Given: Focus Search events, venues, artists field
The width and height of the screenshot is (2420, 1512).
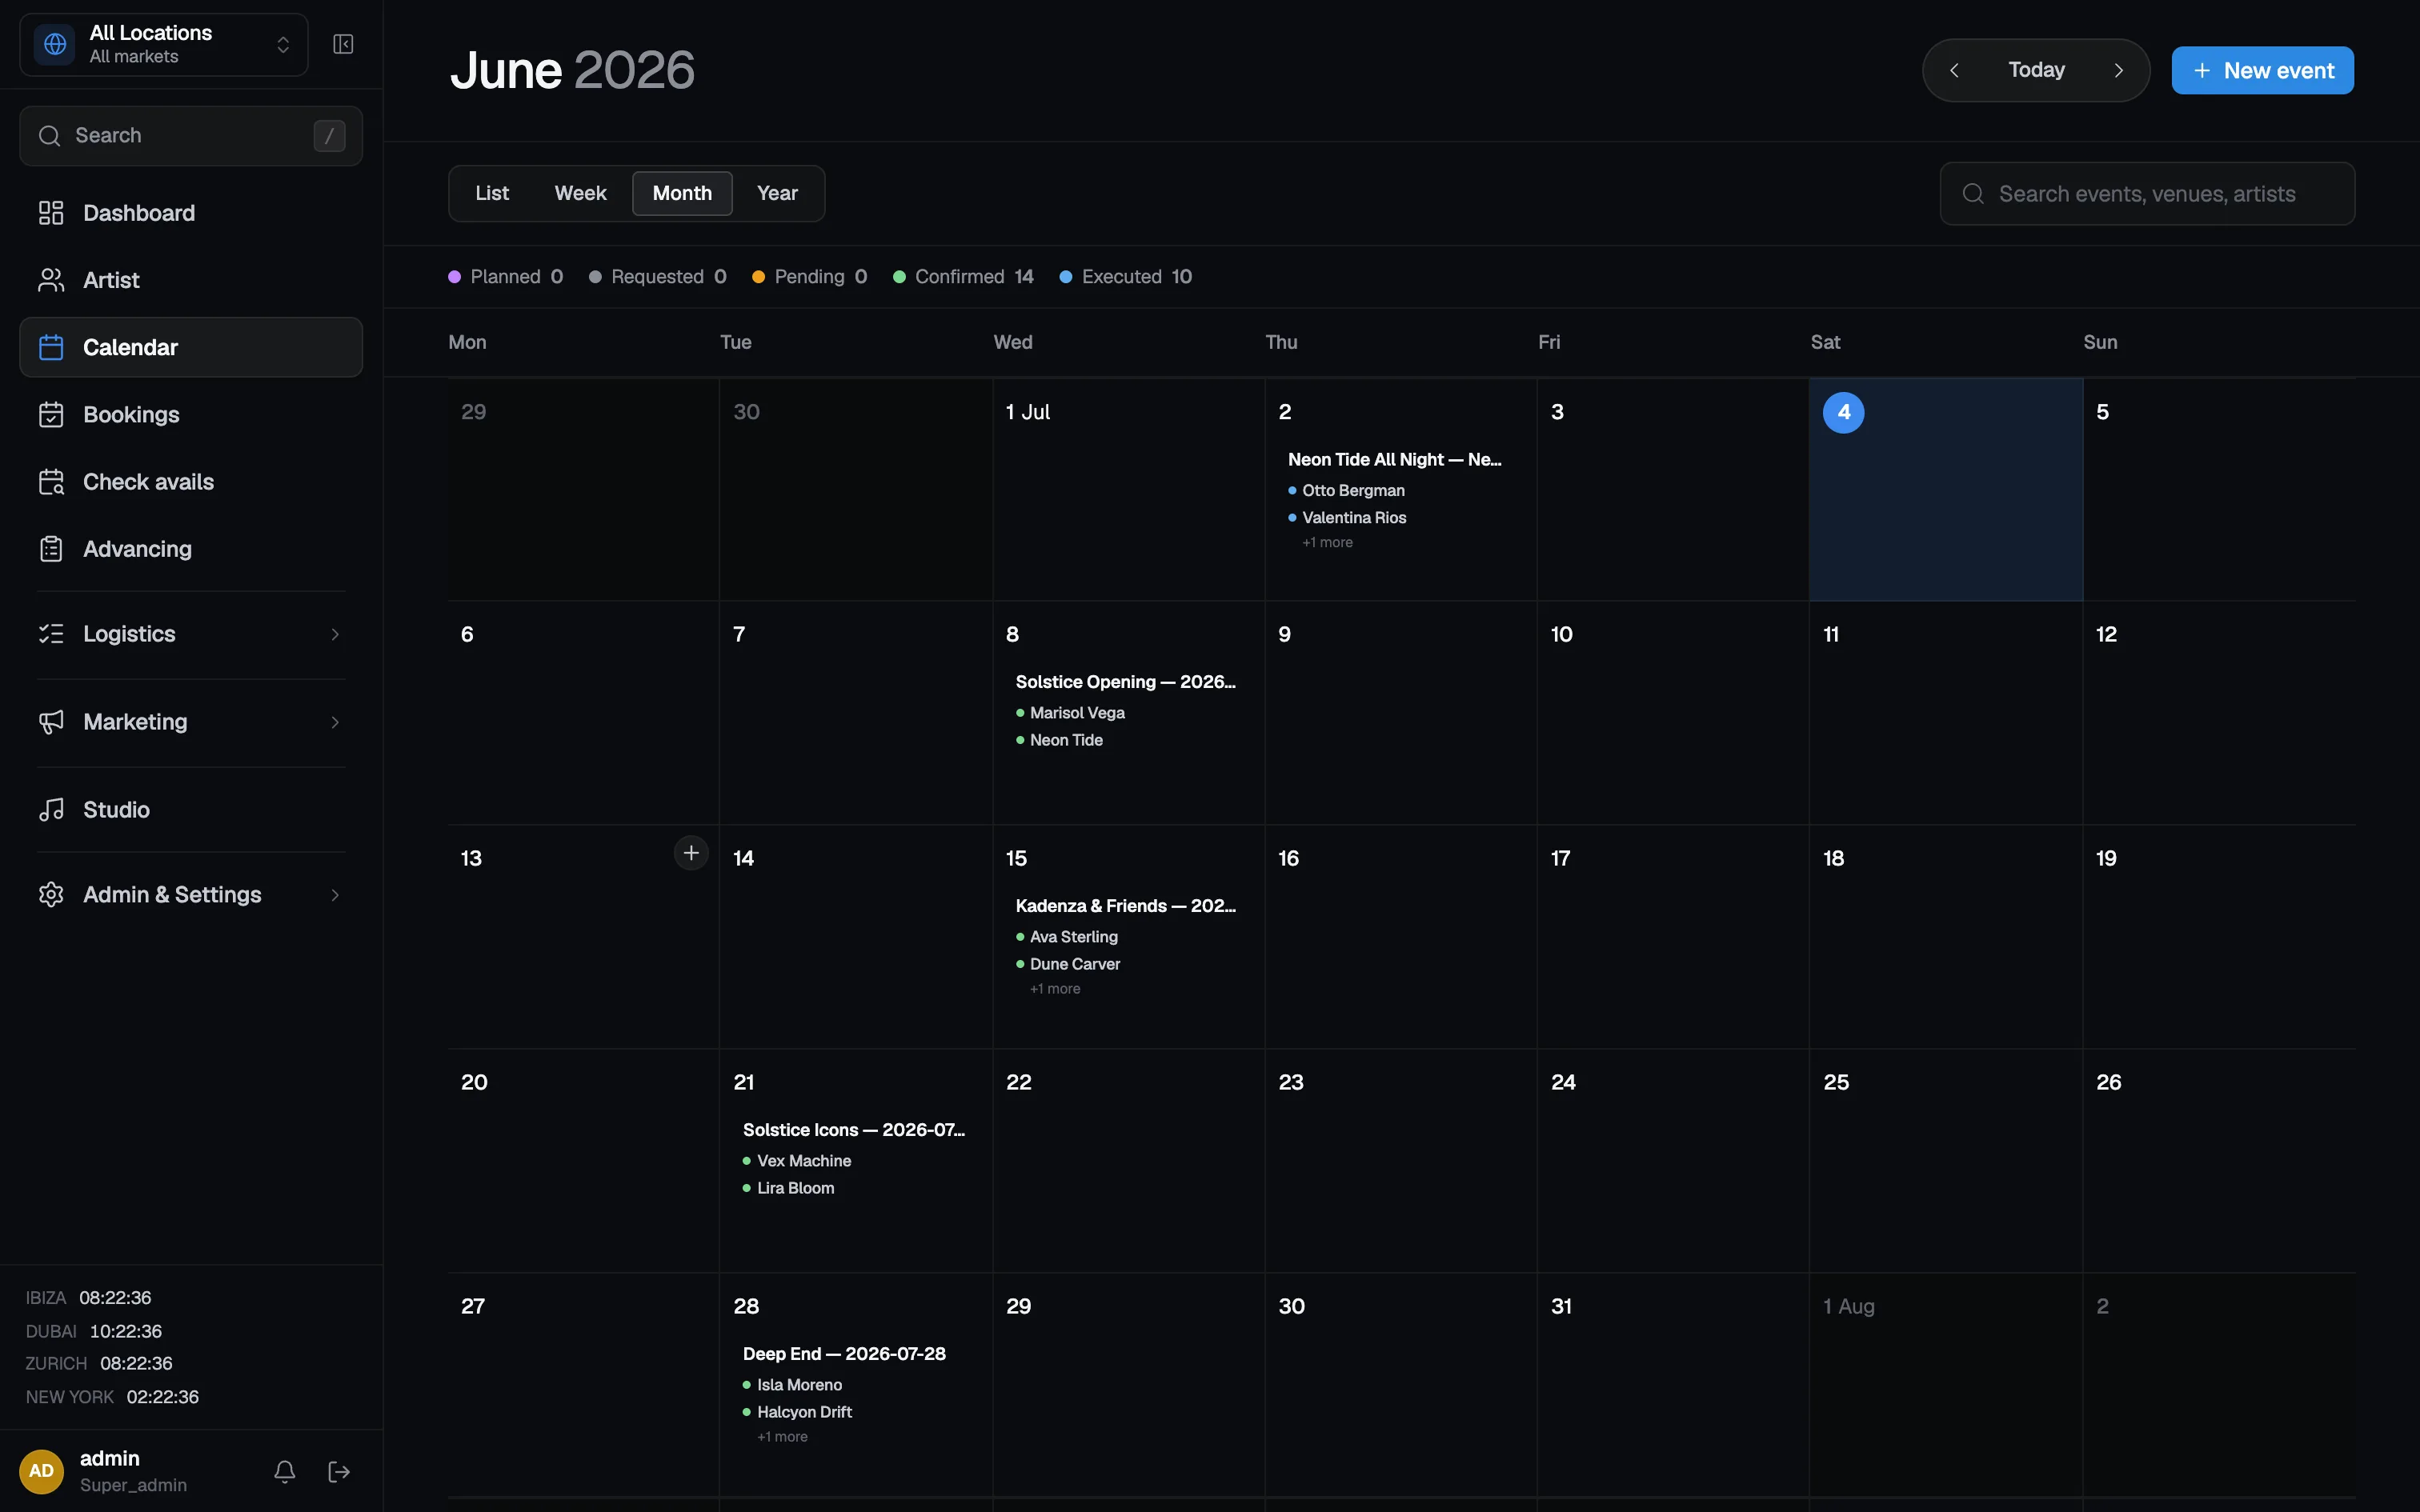Looking at the screenshot, I should click(x=2147, y=194).
